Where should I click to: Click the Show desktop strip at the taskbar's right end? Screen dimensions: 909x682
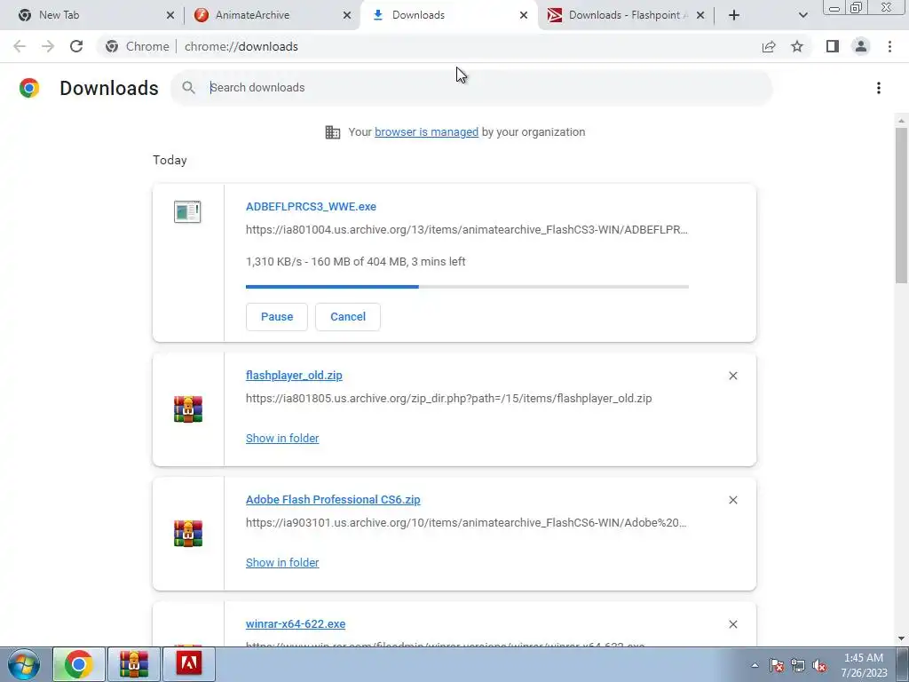click(903, 664)
